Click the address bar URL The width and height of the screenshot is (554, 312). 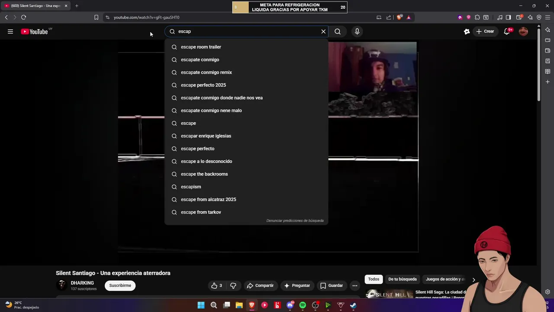[x=146, y=17]
